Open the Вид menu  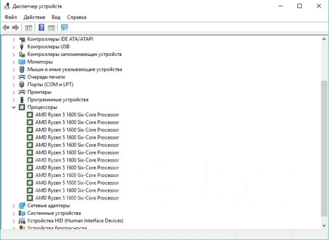point(56,17)
